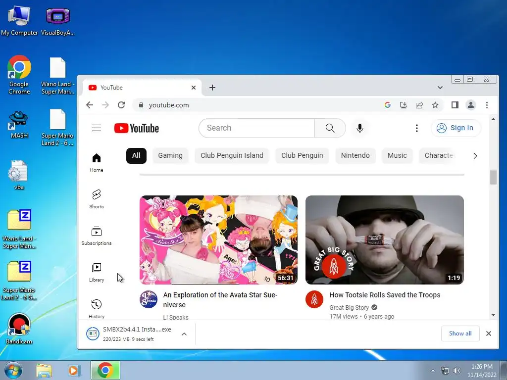The image size is (507, 380).
Task: Expand the SMBX2b4.4.1 download options caret
Action: click(184, 334)
